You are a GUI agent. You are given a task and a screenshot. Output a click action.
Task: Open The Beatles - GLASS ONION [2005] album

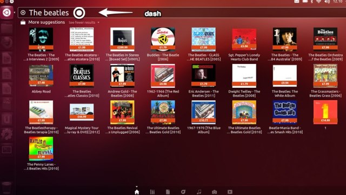[x=203, y=44]
